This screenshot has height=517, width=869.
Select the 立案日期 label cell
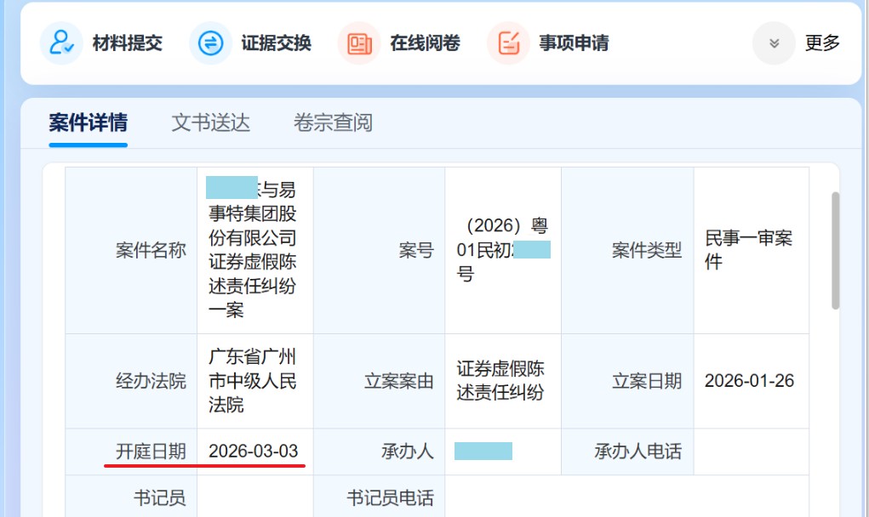627,381
